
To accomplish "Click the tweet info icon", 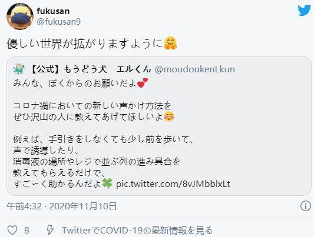I will (306, 206).
